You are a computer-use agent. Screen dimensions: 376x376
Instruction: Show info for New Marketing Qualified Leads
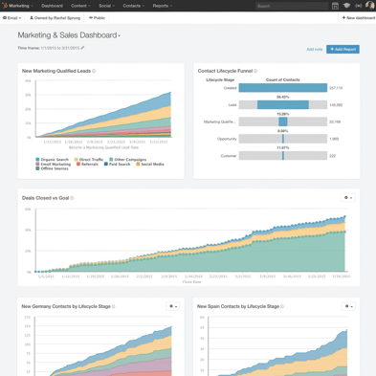pyautogui.click(x=94, y=71)
